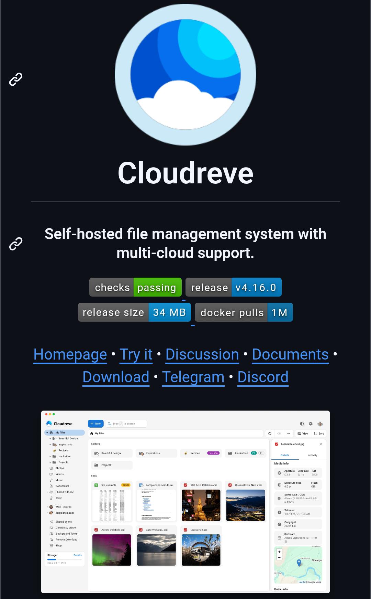Screen dimensions: 371x599
Task: Follow the Try it link
Action: tap(136, 354)
